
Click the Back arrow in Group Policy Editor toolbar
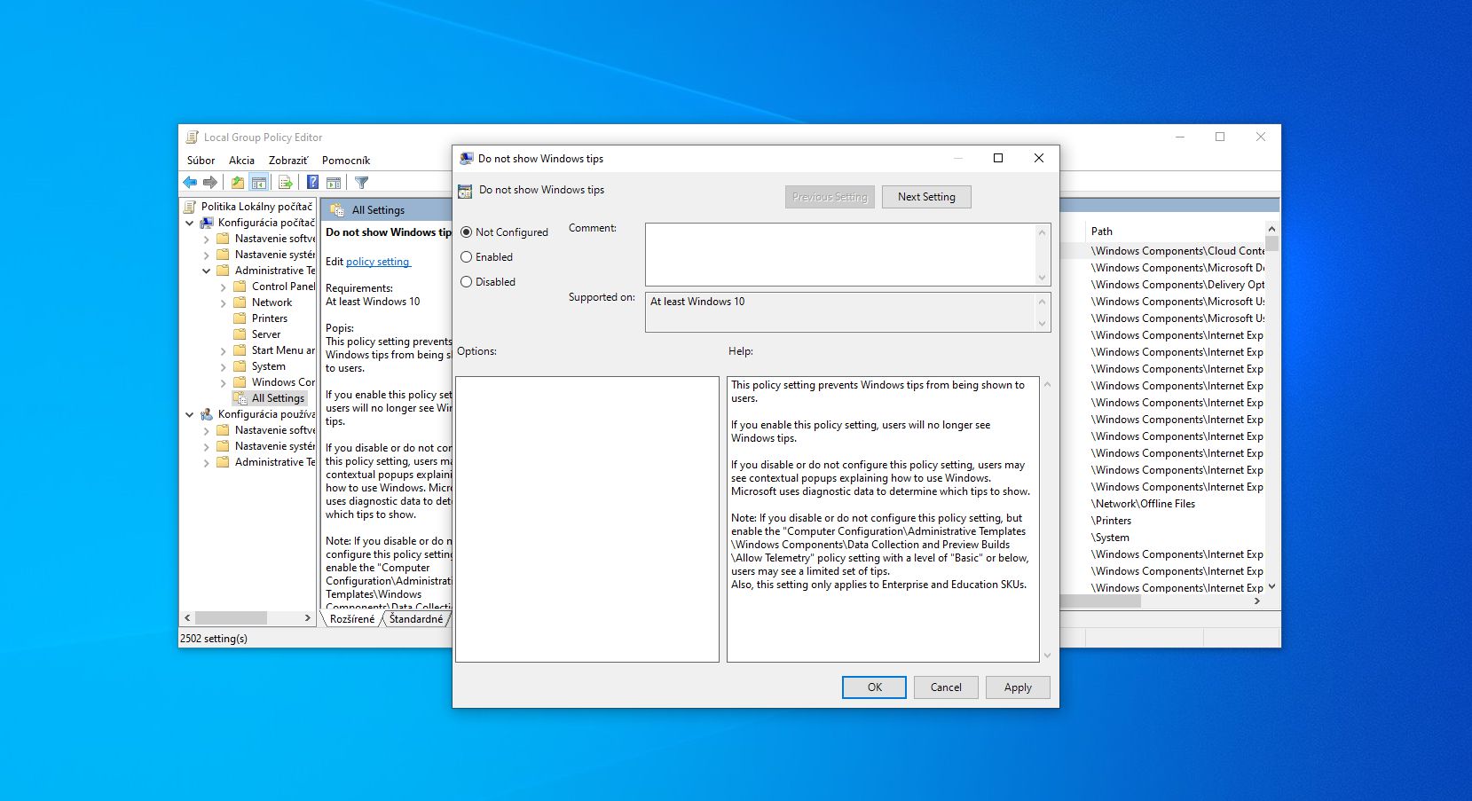coord(190,183)
